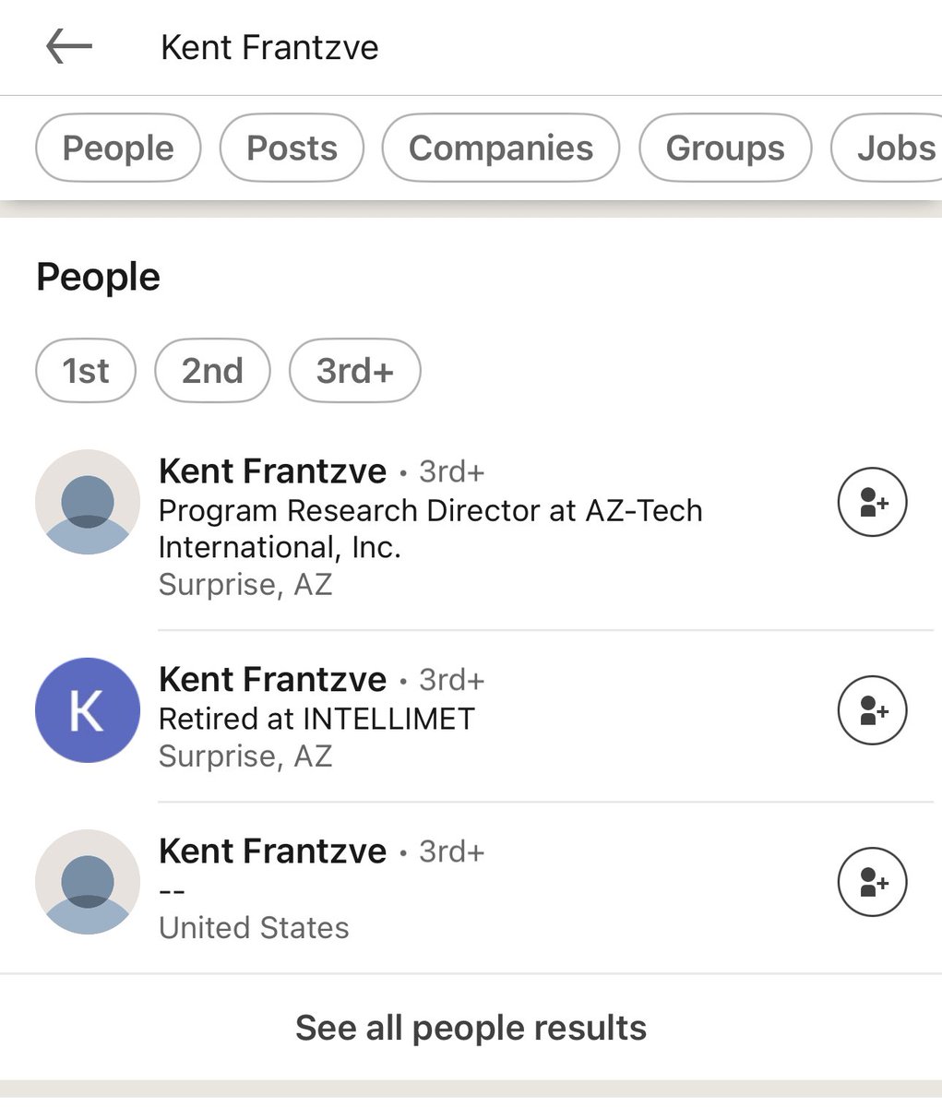Open avatar of United States Kent Frantzve
The height and width of the screenshot is (1107, 942).
[x=88, y=882]
